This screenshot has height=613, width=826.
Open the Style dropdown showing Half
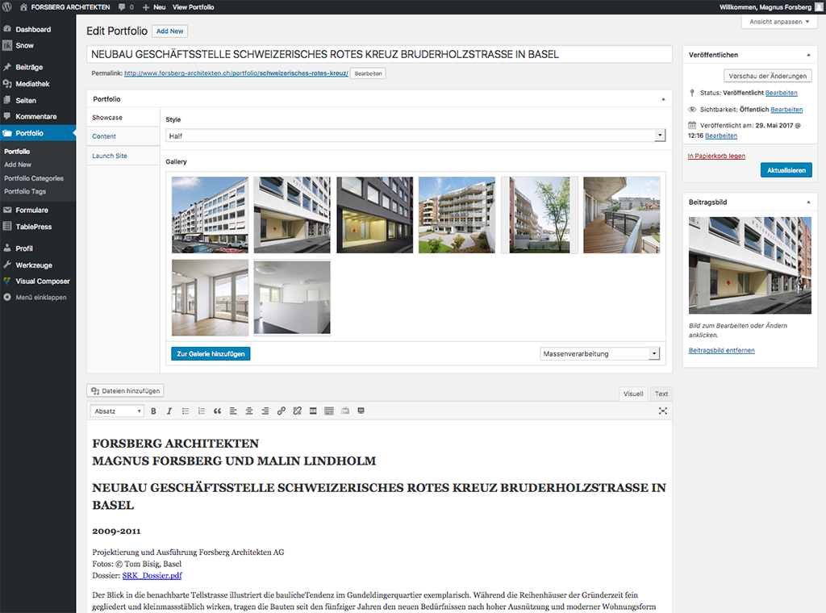(x=415, y=136)
